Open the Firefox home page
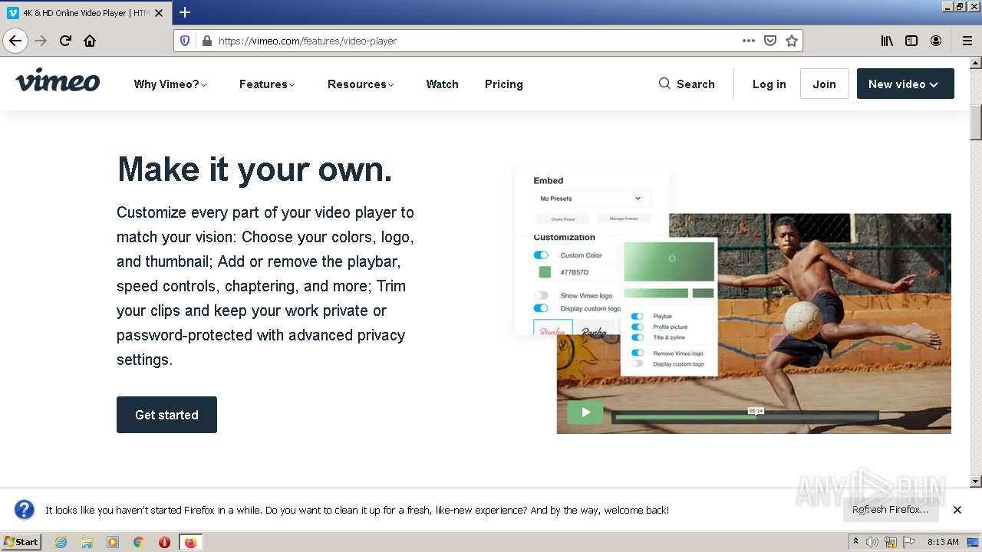Viewport: 982px width, 552px height. coord(90,41)
